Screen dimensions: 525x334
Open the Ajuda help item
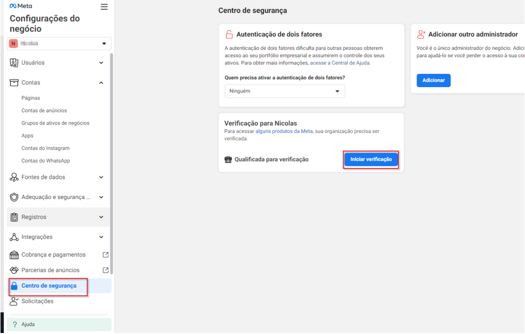[x=59, y=324]
